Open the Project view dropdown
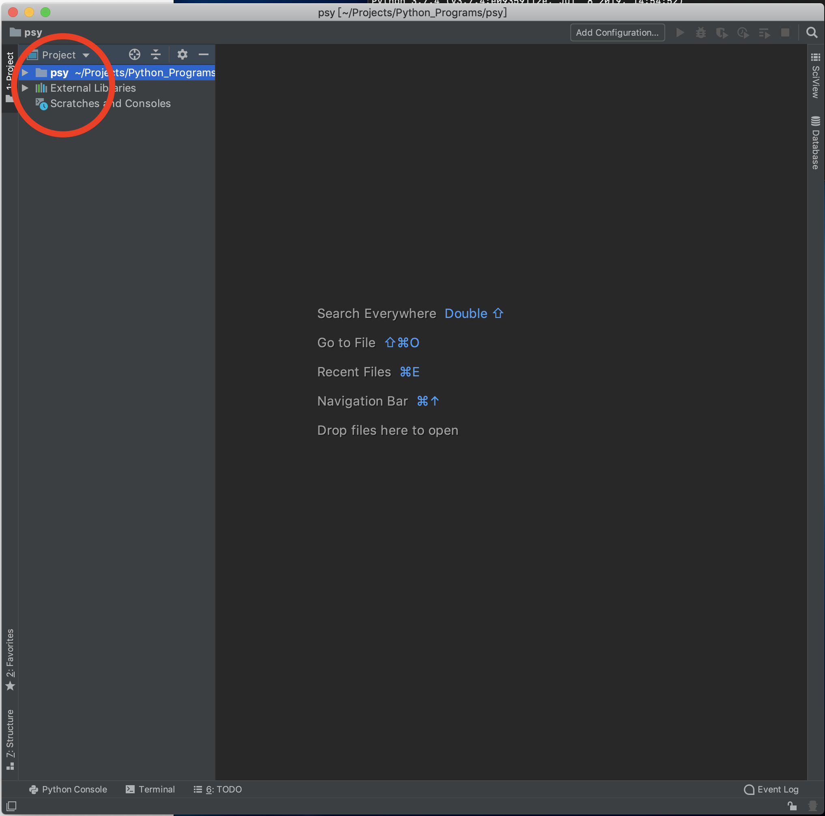The image size is (825, 816). pos(64,55)
